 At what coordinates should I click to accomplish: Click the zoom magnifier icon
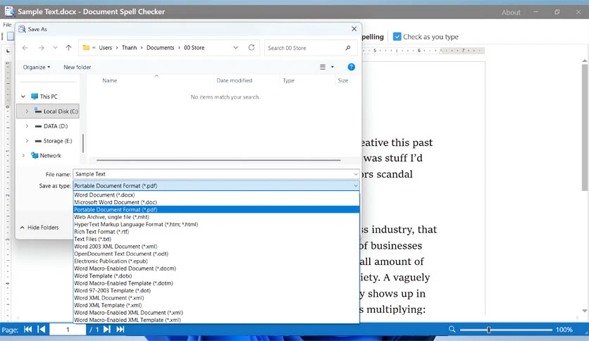(x=452, y=329)
